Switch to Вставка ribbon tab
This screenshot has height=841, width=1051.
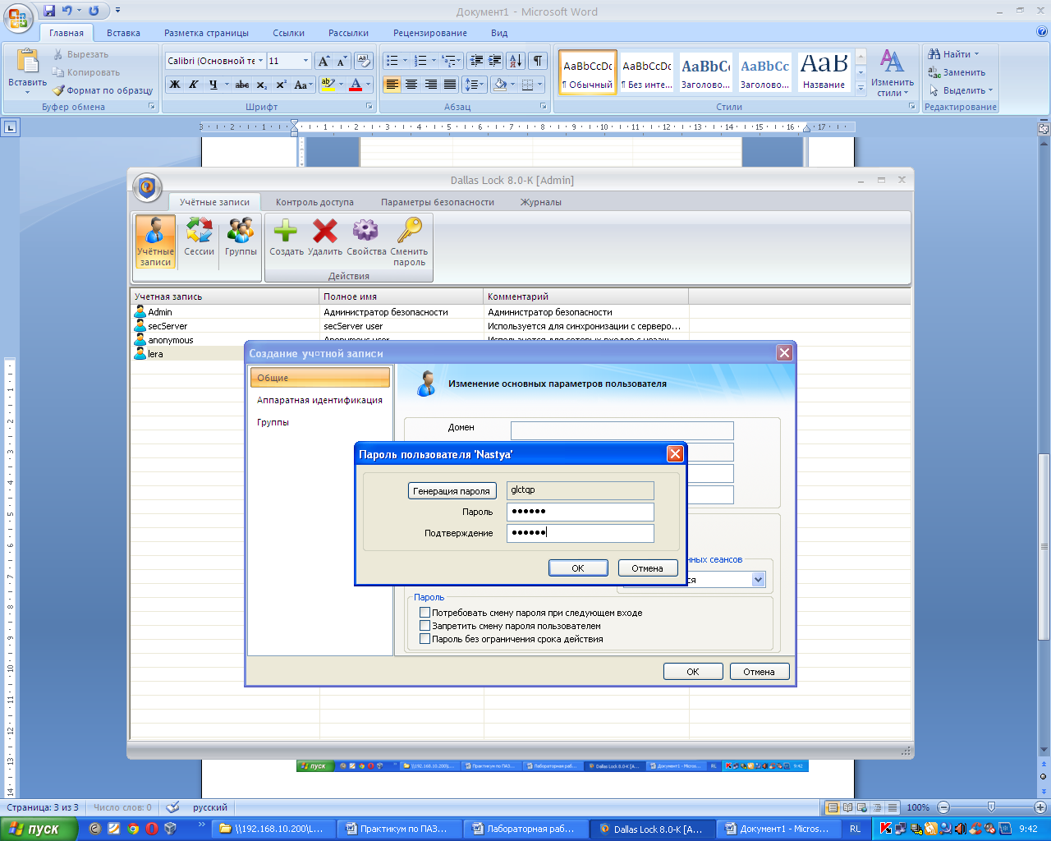pyautogui.click(x=123, y=33)
